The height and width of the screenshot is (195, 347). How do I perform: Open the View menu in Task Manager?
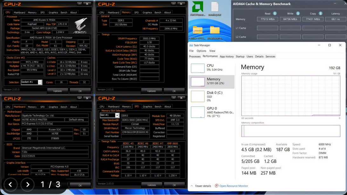(x=212, y=51)
